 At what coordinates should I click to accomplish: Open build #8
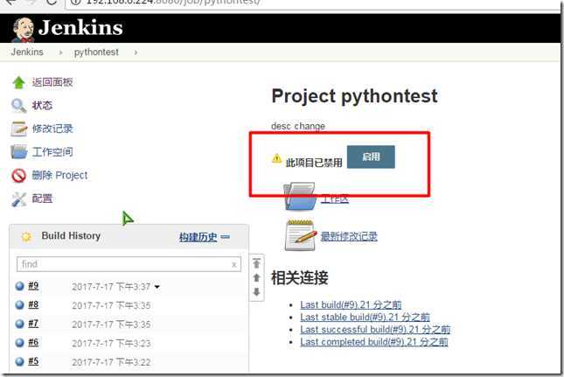[33, 304]
